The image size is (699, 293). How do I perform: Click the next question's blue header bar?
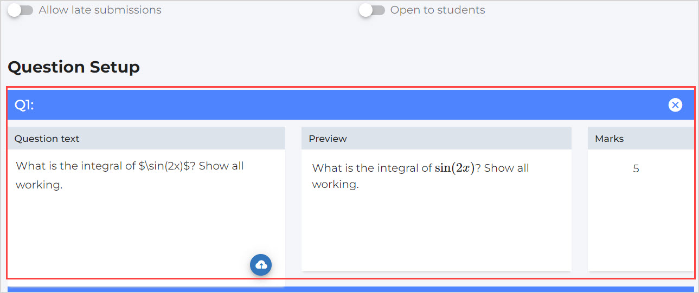point(350,289)
